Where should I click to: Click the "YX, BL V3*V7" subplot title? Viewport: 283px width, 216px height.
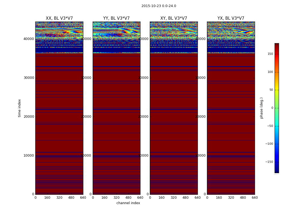point(231,18)
